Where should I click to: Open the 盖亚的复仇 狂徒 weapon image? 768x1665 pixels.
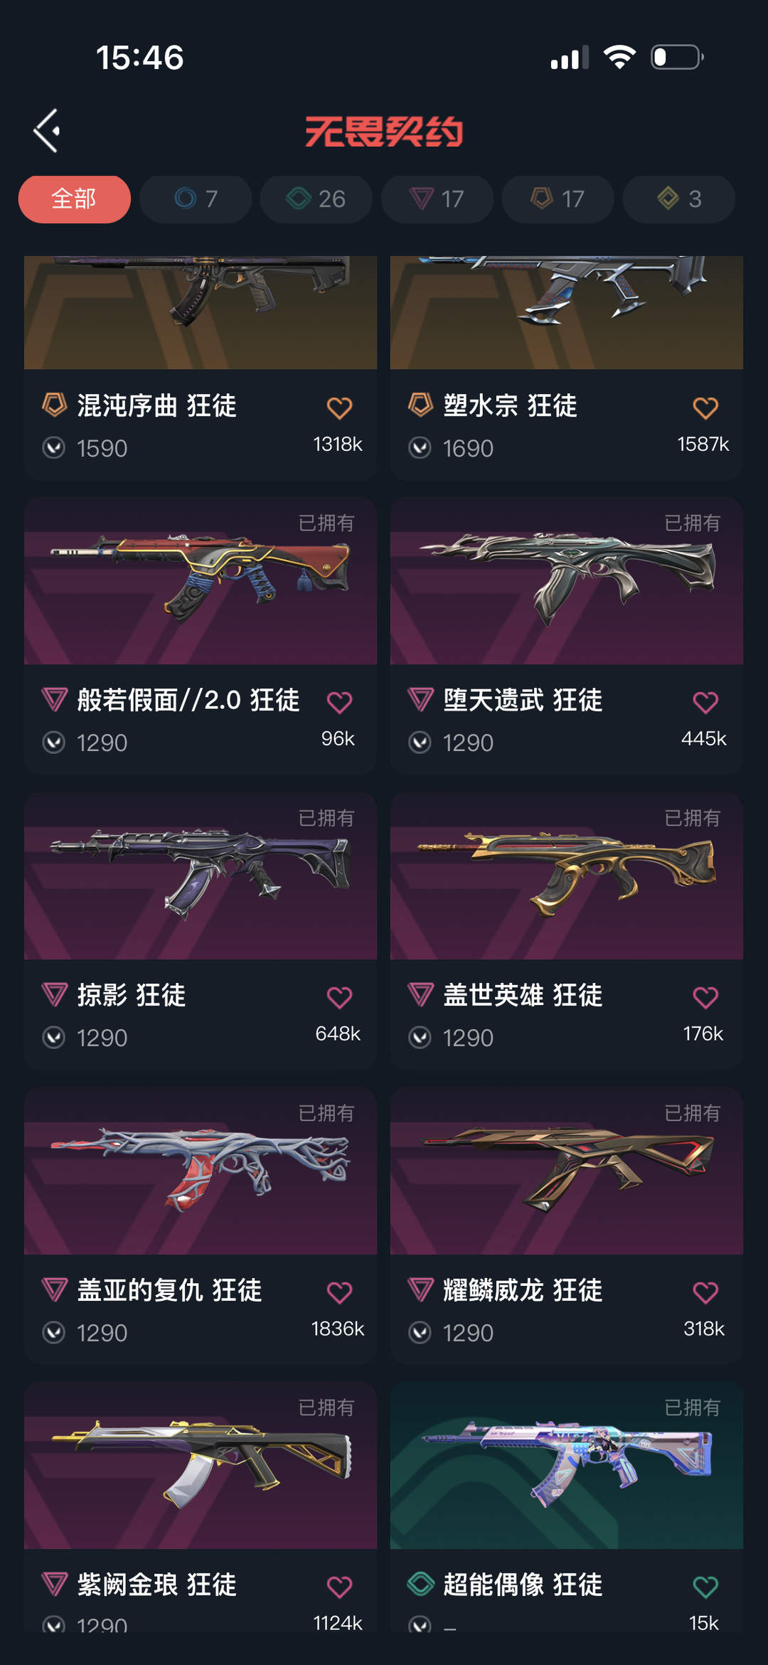201,1171
